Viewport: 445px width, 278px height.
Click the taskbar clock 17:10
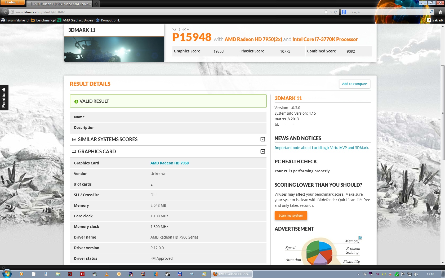(x=430, y=274)
